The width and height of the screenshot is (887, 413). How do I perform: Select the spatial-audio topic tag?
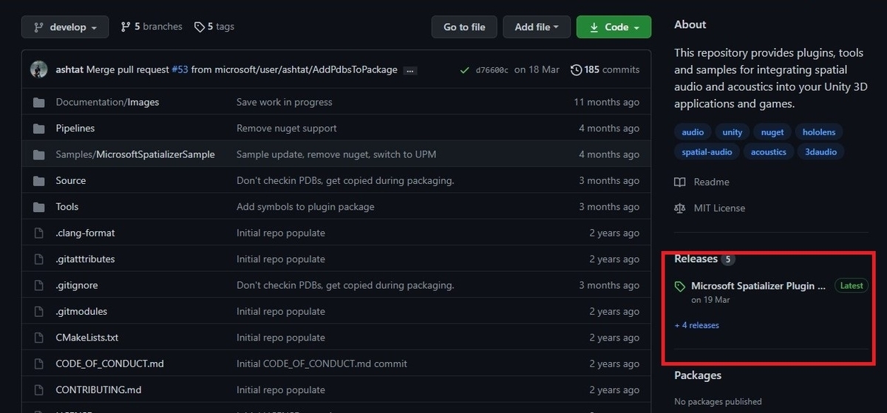pyautogui.click(x=707, y=151)
